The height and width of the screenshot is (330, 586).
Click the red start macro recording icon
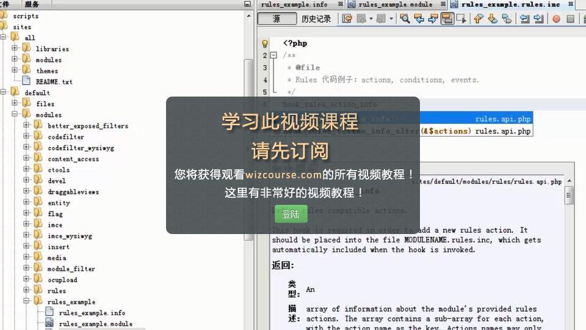tap(556, 19)
